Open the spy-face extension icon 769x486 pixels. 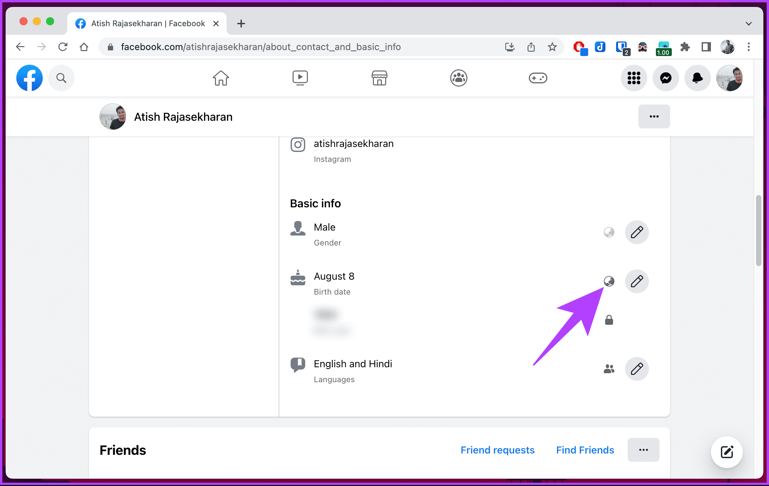point(643,47)
